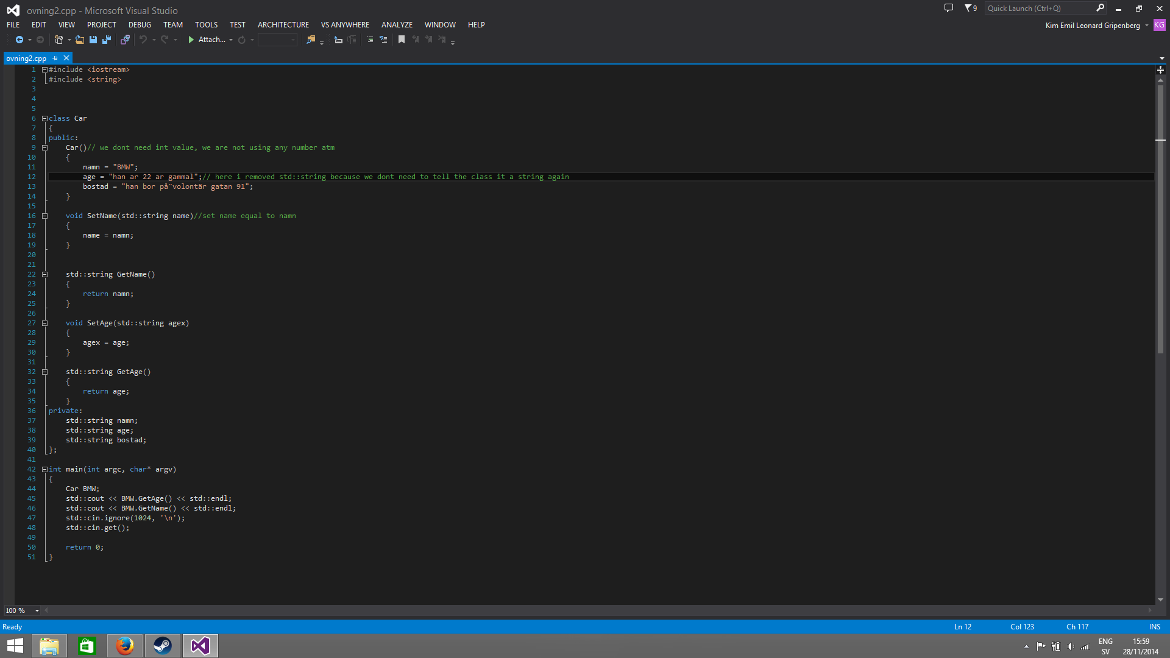Collapse the SetName method outline
This screenshot has height=658, width=1170.
click(x=44, y=216)
